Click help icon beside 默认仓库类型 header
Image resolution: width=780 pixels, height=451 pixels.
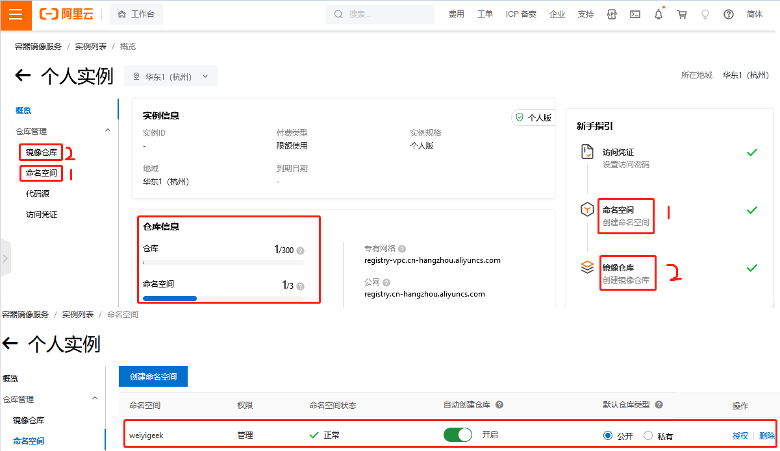pos(659,404)
